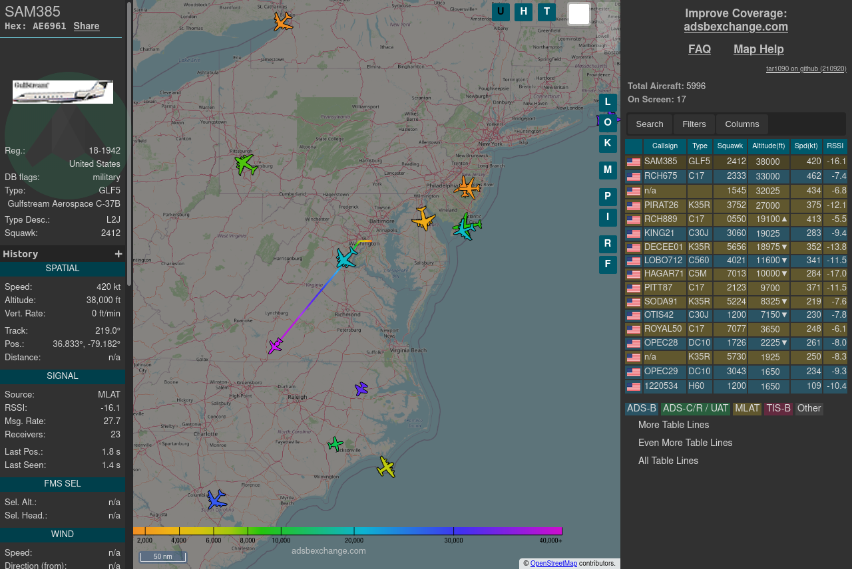Toggle the F map option button
Image resolution: width=852 pixels, height=569 pixels.
608,265
